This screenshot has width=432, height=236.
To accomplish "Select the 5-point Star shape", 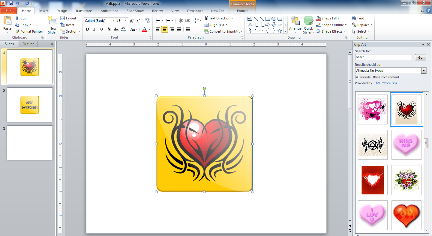I will [280, 31].
